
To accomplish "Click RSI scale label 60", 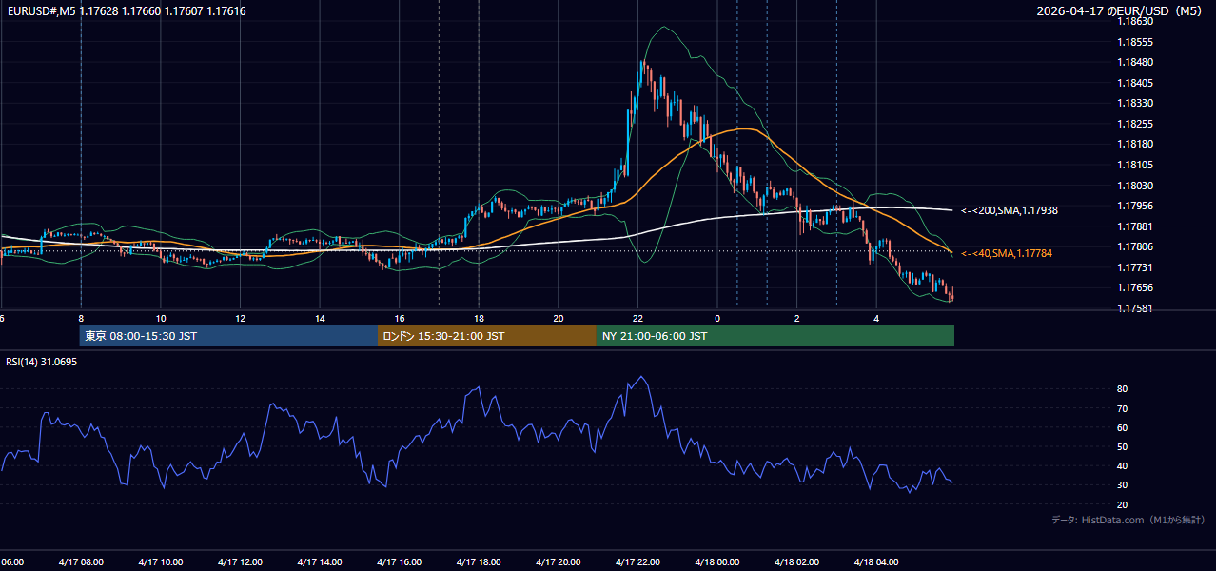I will click(1123, 427).
